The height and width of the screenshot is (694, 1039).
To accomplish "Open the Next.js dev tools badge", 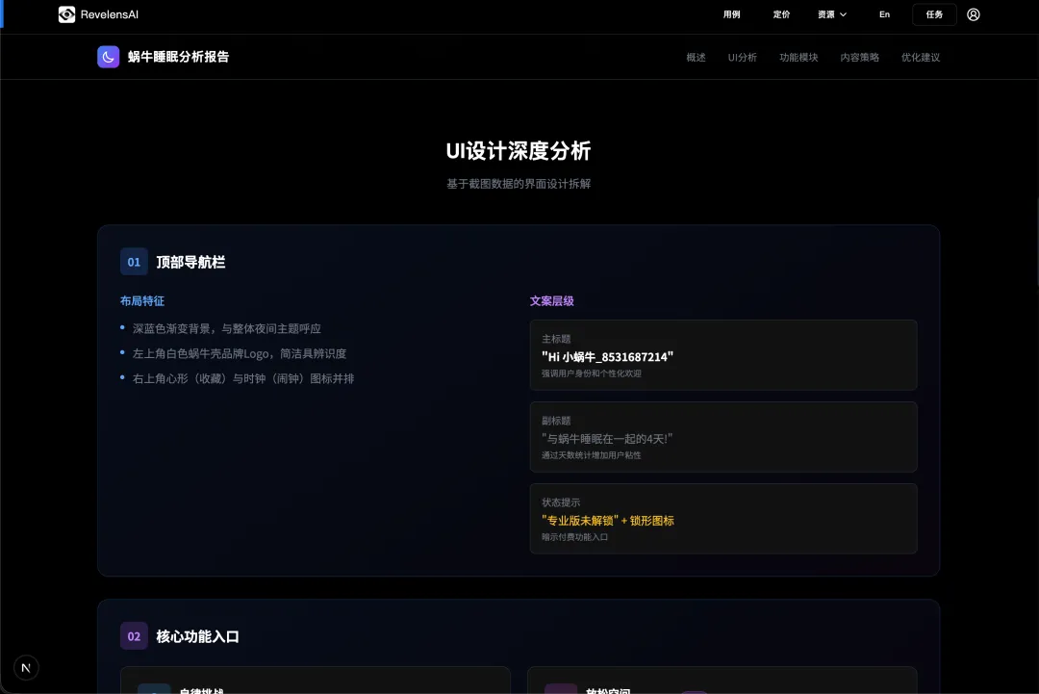I will (x=26, y=667).
